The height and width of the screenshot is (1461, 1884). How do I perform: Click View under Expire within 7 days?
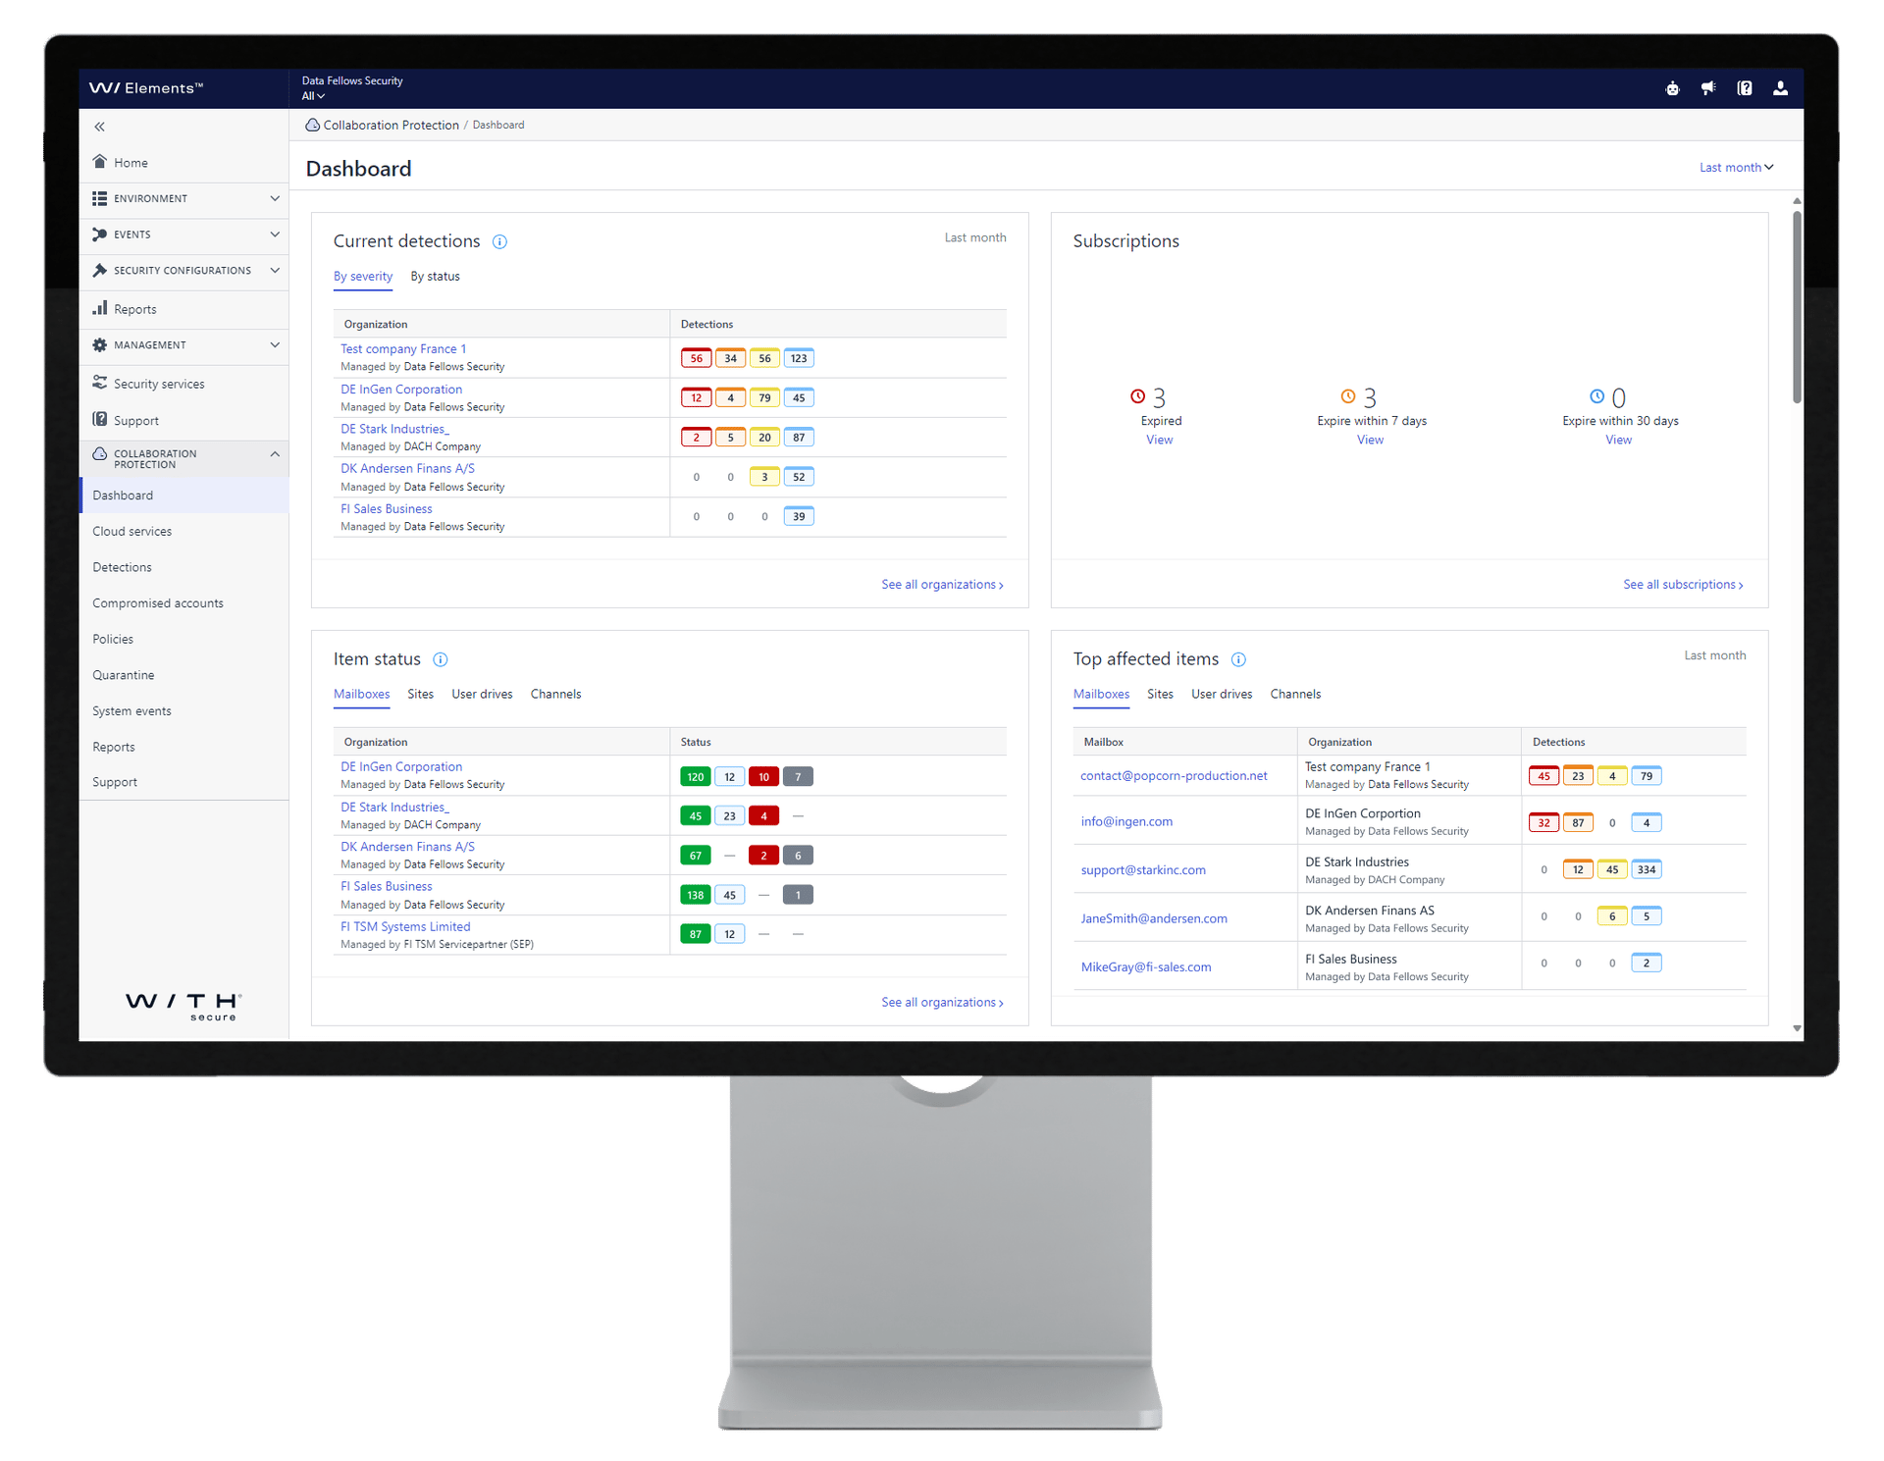pyautogui.click(x=1371, y=441)
